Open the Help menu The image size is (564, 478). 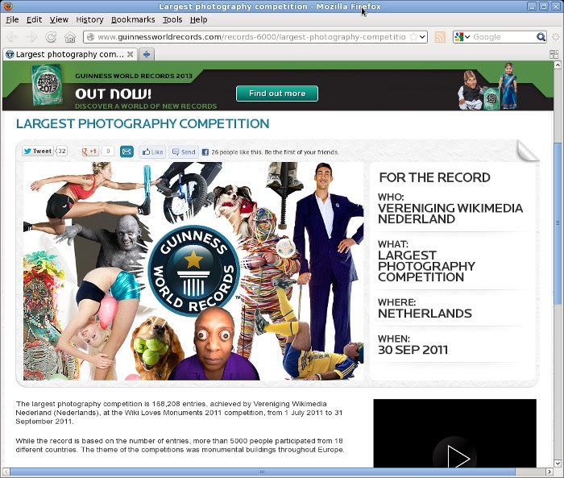(x=198, y=19)
